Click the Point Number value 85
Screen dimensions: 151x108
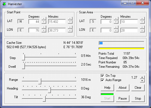pyautogui.click(x=125, y=62)
